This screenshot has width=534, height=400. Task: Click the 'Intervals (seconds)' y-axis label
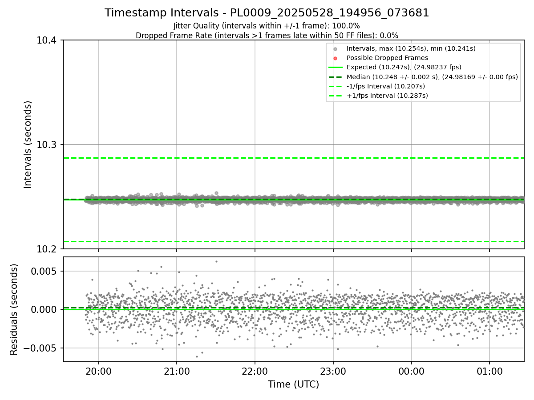click(28, 144)
